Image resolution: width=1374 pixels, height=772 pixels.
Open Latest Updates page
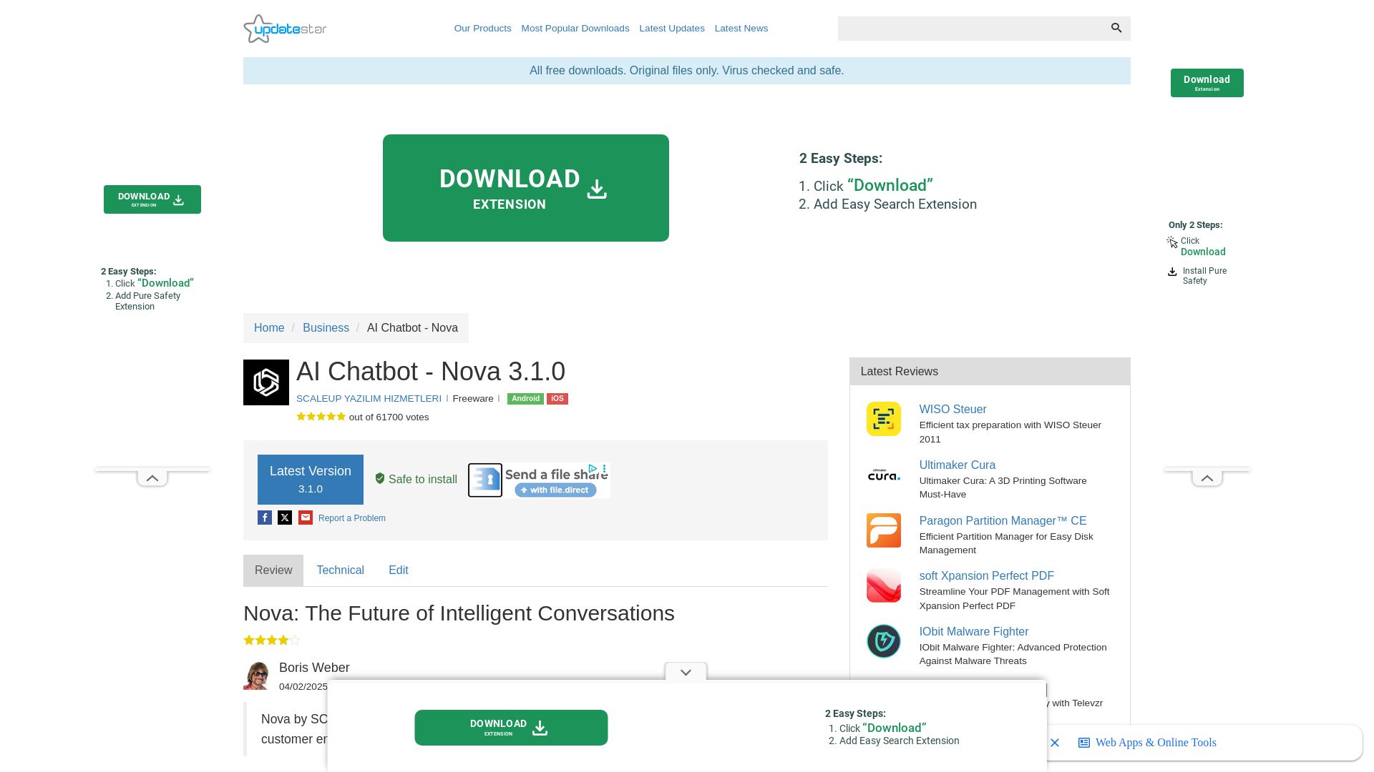click(x=672, y=29)
